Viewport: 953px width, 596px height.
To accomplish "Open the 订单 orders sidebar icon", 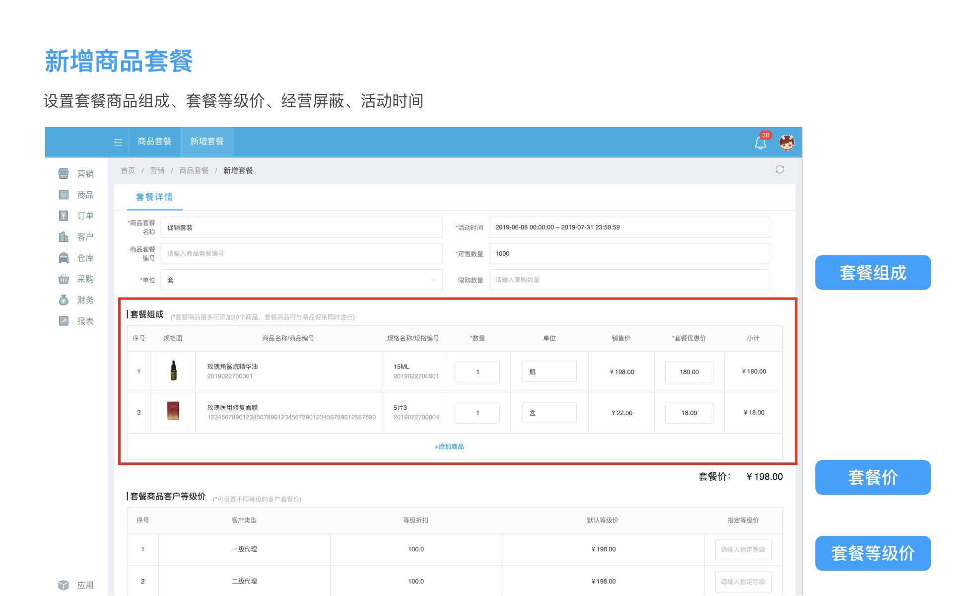I will pos(64,216).
